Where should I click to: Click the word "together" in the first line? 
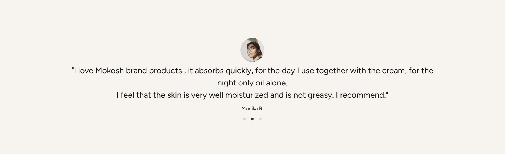coord(332,71)
